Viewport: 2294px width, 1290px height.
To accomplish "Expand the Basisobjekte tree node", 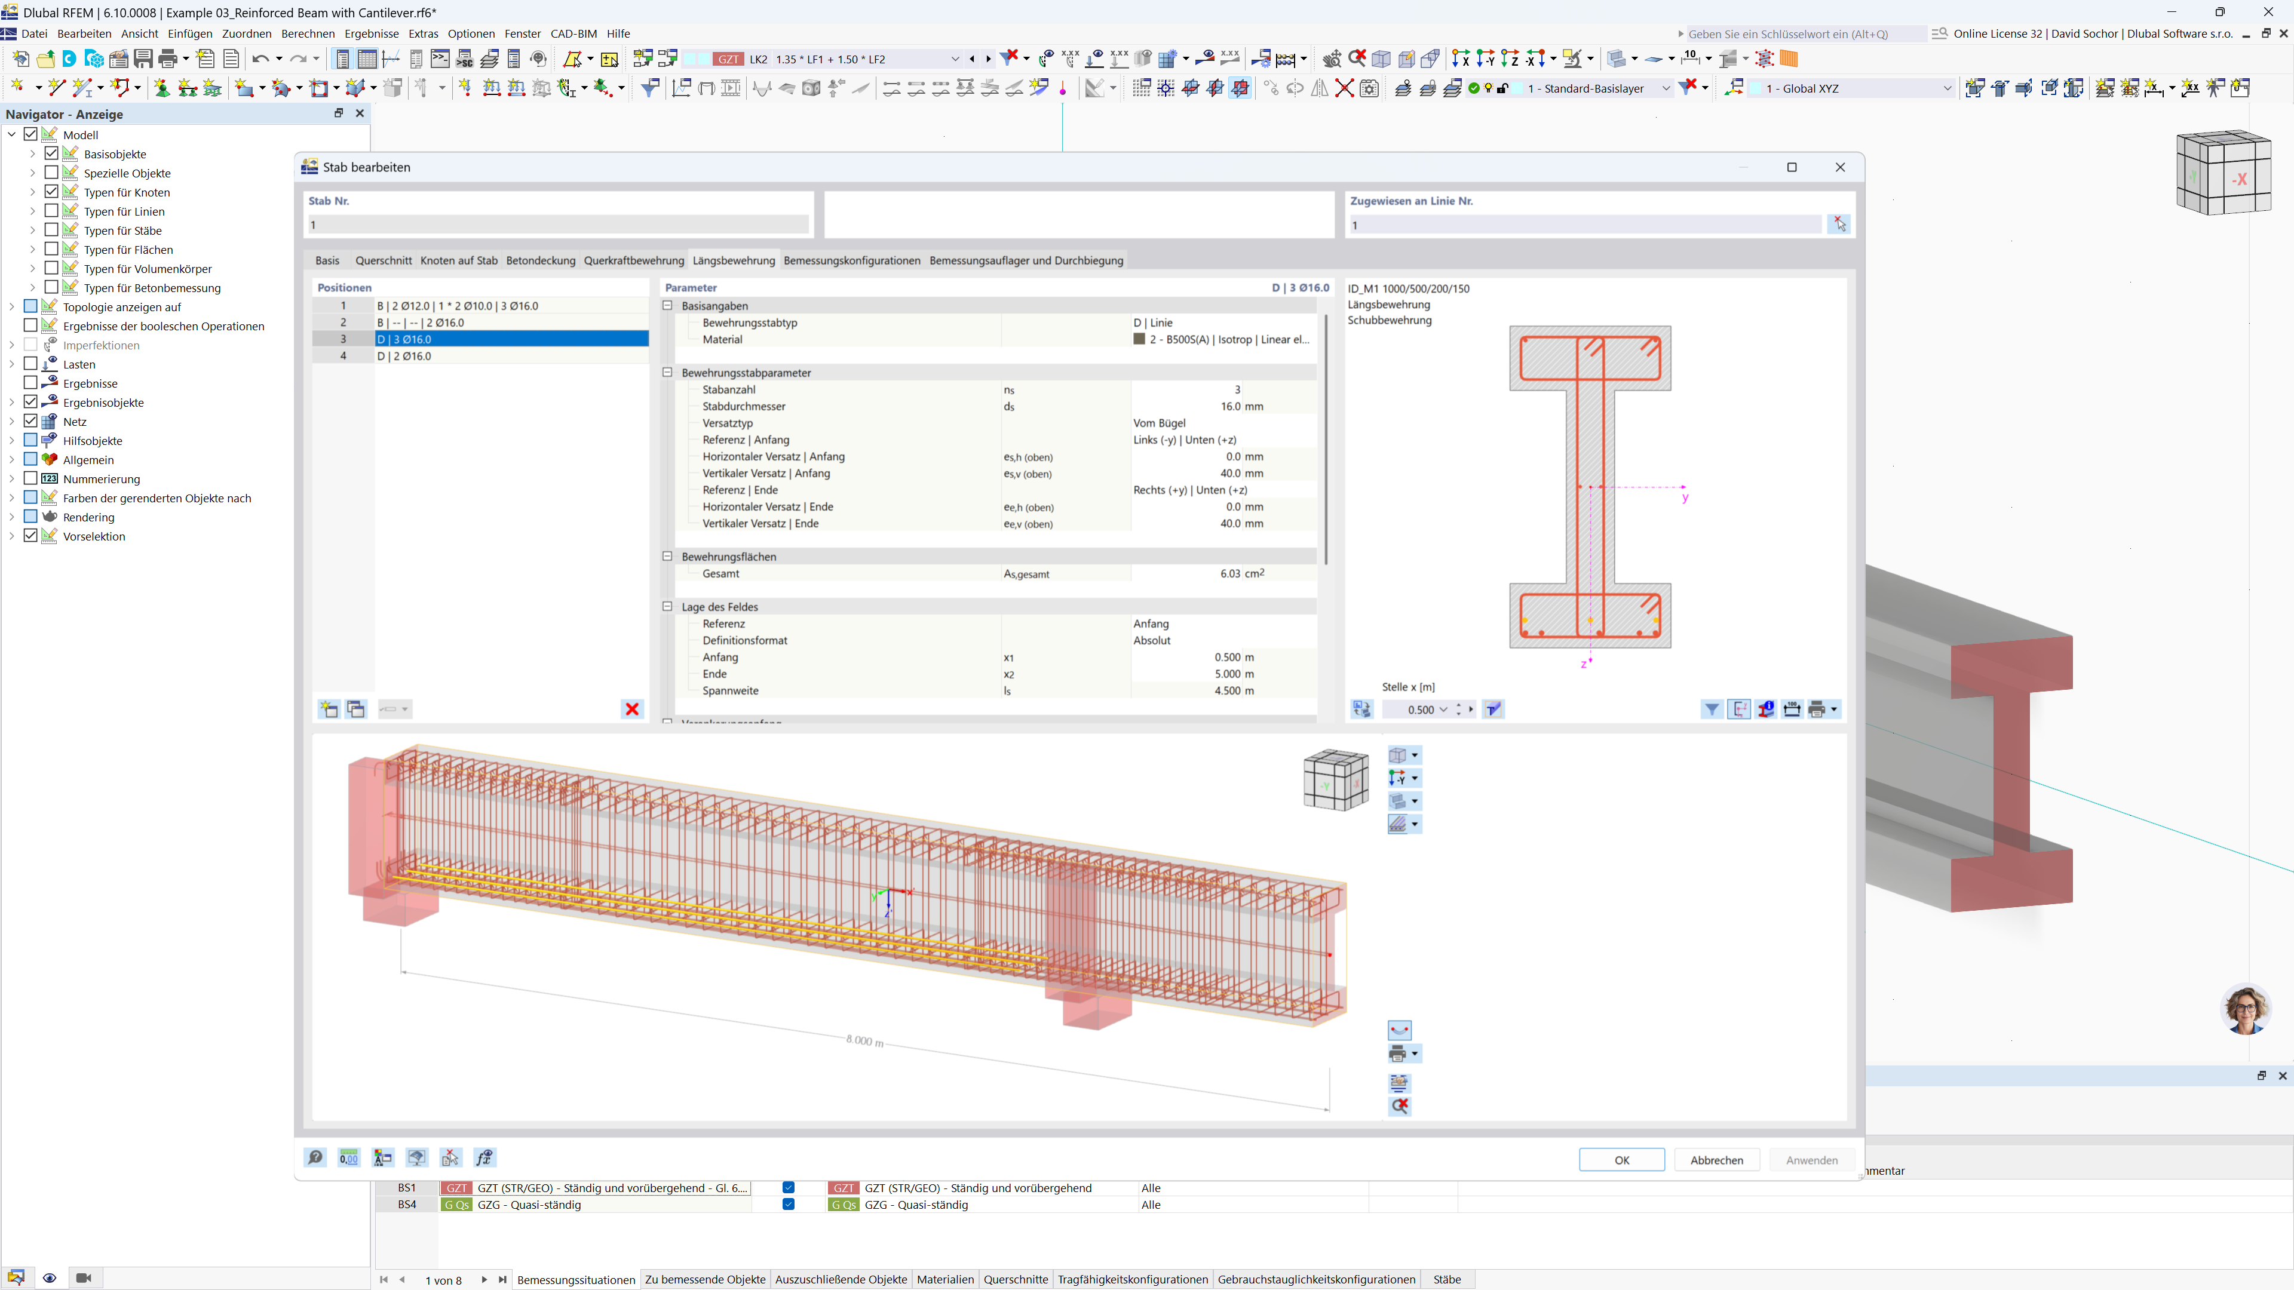I will click(32, 153).
